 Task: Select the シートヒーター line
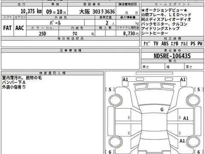(155, 33)
